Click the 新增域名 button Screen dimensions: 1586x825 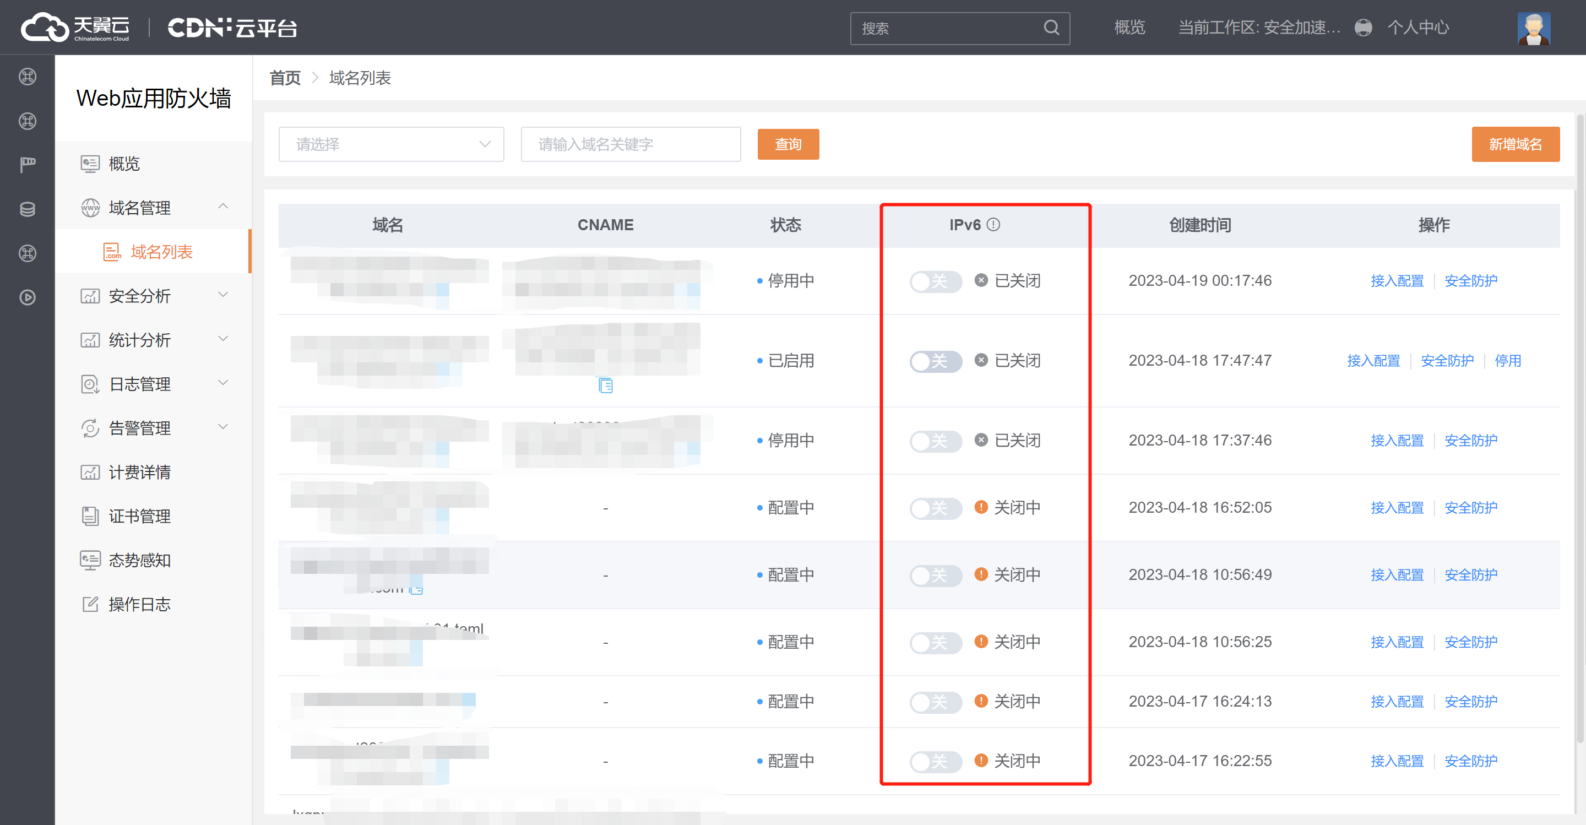[x=1515, y=144]
